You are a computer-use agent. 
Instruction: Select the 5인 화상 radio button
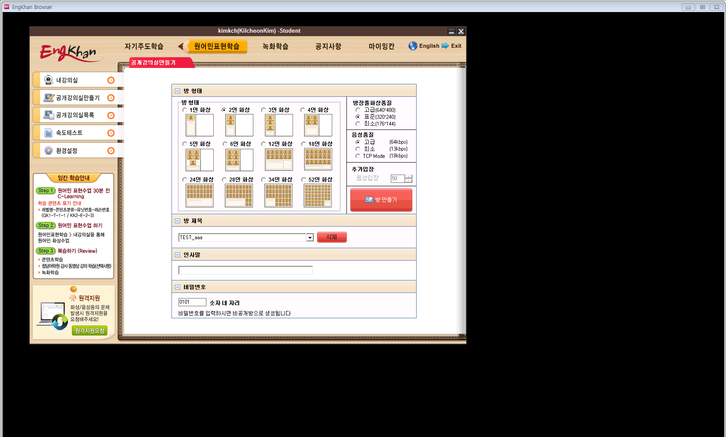pos(184,144)
